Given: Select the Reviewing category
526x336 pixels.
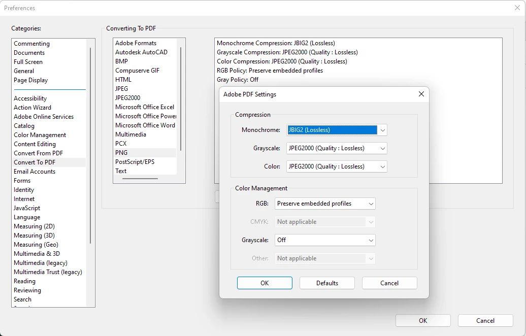Looking at the screenshot, I should [x=27, y=290].
